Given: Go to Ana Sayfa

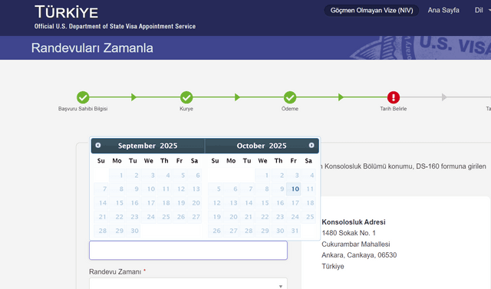Looking at the screenshot, I should point(443,10).
